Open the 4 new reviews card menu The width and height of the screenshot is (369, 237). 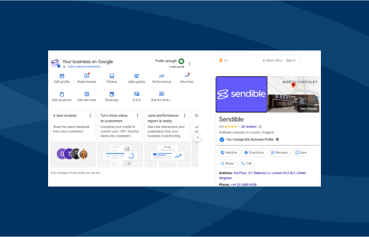[90, 116]
